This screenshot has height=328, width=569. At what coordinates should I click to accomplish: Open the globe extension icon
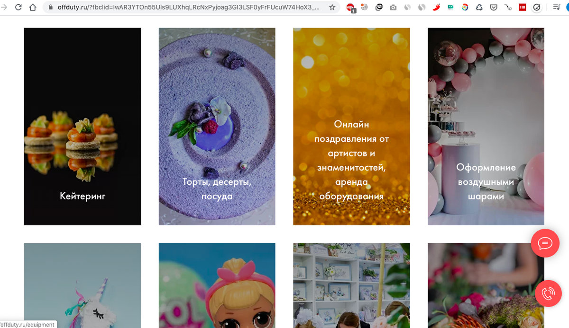click(x=364, y=8)
